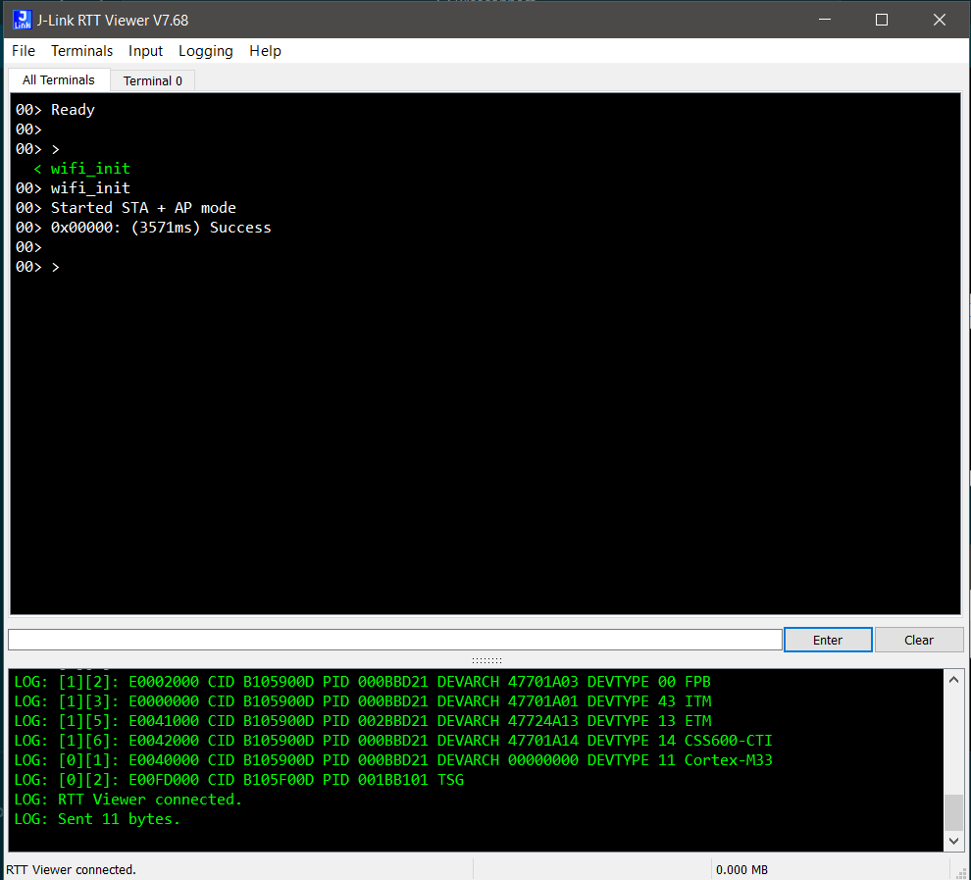Click the J-Link application icon in title bar

tap(21, 20)
